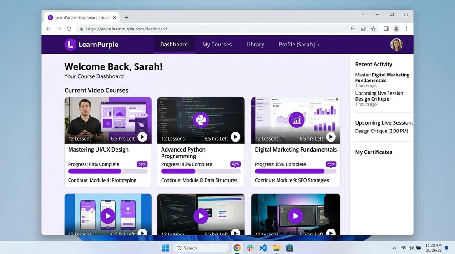
Task: Expand the tab search chevron
Action: pos(363,15)
